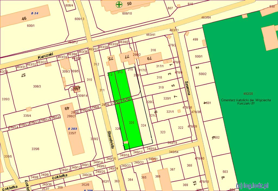The width and height of the screenshot is (278, 191).
Task: Click parcel label 326
Action: [x=118, y=129]
